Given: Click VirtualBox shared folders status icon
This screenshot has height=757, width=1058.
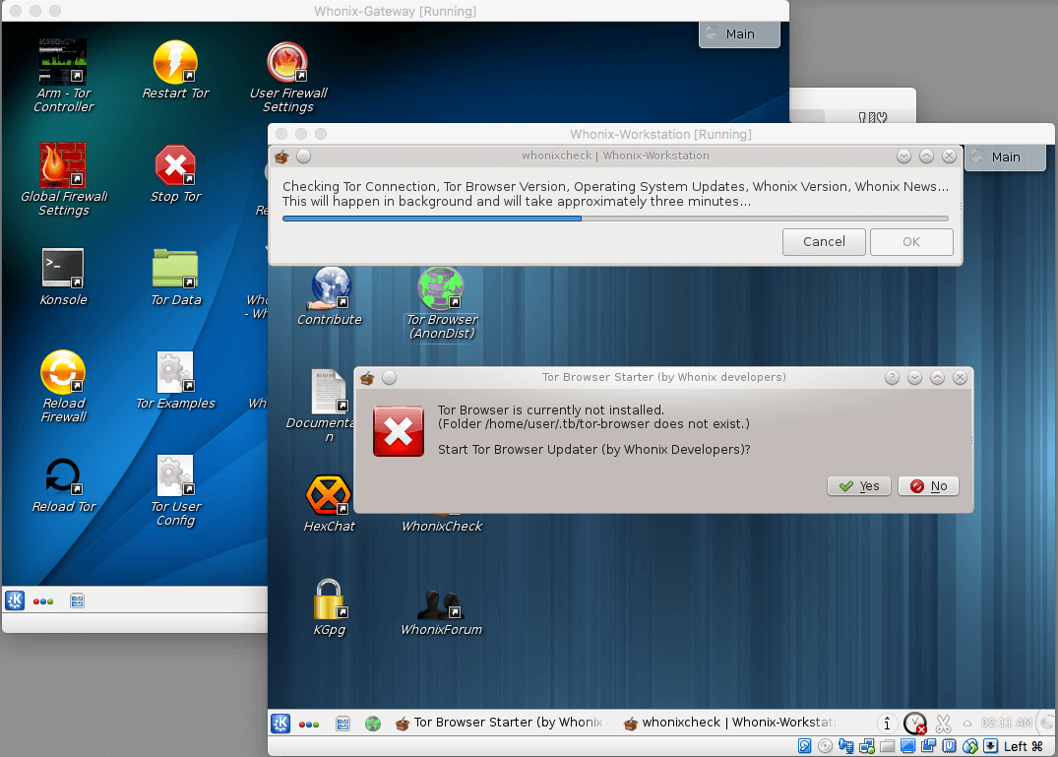Looking at the screenshot, I should click(x=888, y=745).
